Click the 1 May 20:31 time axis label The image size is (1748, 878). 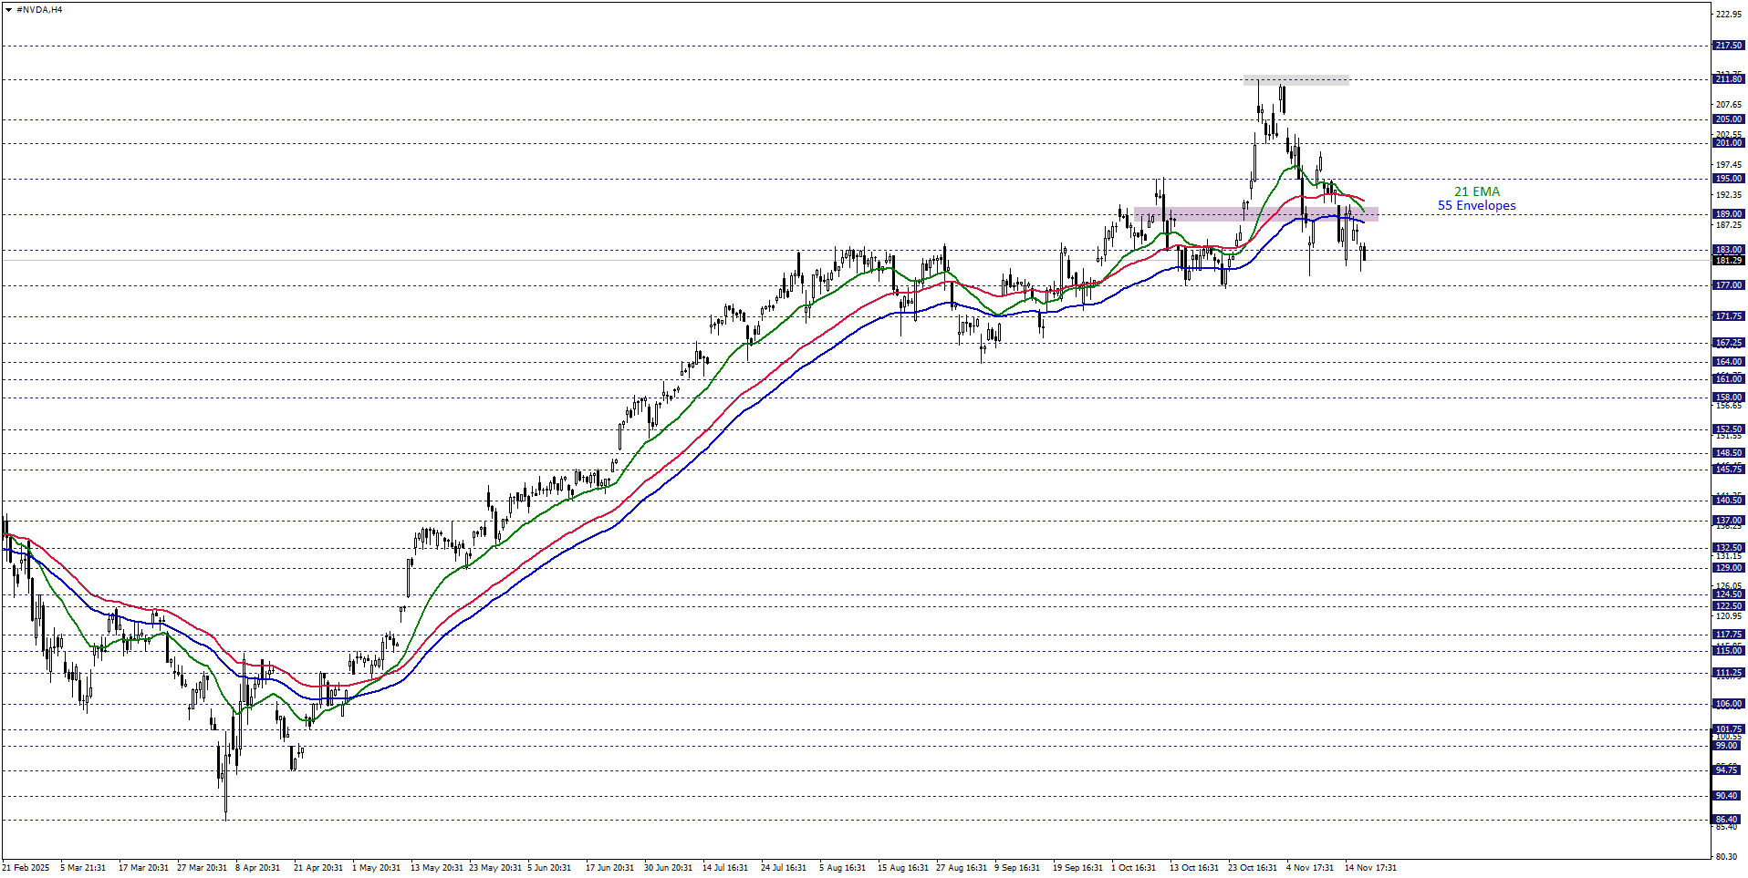[x=376, y=868]
